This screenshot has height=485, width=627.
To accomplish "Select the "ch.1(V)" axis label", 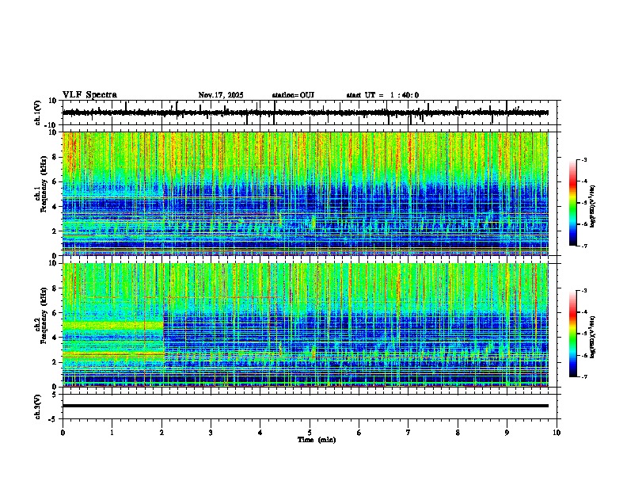I will [x=38, y=113].
